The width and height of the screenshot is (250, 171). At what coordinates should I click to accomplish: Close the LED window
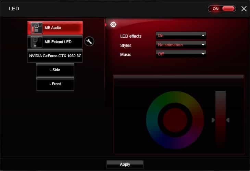pyautogui.click(x=244, y=9)
